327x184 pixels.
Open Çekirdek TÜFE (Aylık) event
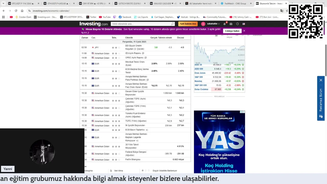pos(135,100)
